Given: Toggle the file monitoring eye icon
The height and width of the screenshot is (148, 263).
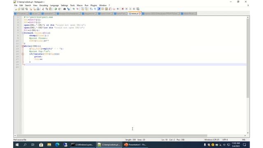Looking at the screenshot, I should 118,9.
